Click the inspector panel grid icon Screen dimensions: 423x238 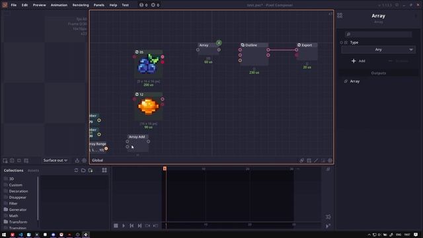(340, 16)
